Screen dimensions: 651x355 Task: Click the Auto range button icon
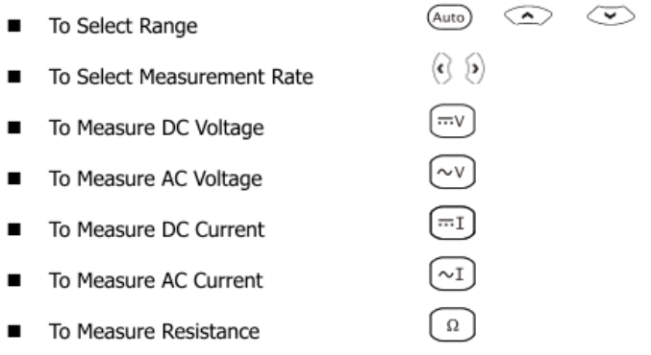pos(449,17)
